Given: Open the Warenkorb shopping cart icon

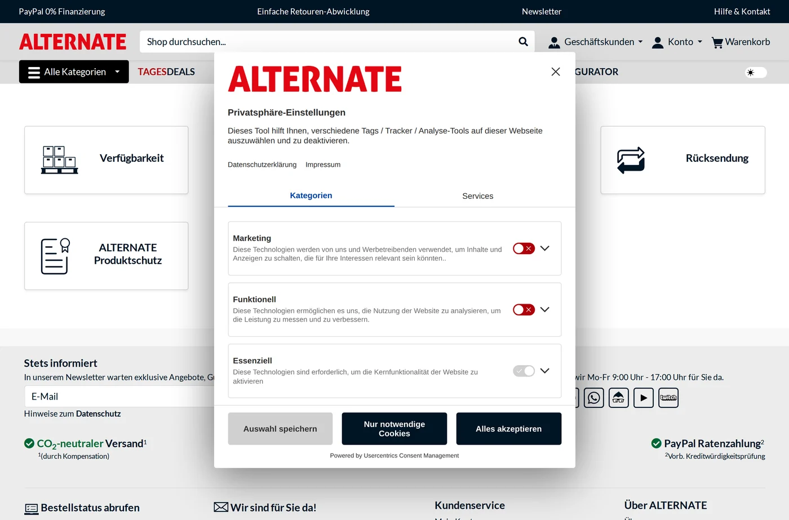Looking at the screenshot, I should [x=717, y=42].
